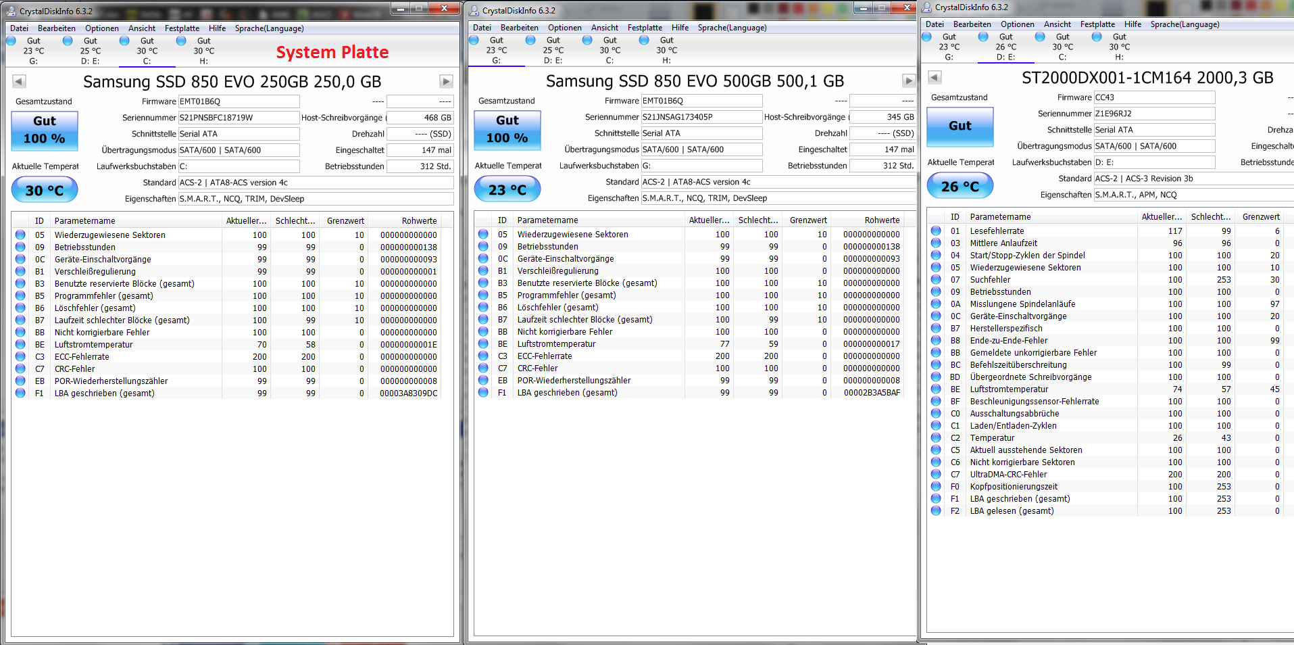Select drive C: tab in right window
The width and height of the screenshot is (1294, 645).
click(1063, 47)
